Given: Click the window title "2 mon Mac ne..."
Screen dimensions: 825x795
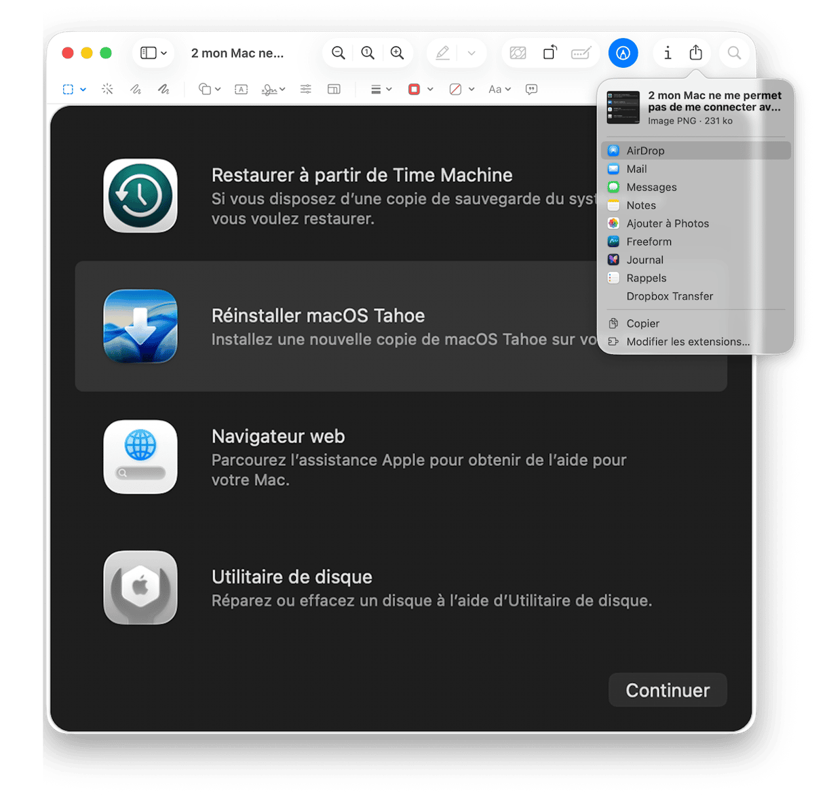Looking at the screenshot, I should [237, 53].
